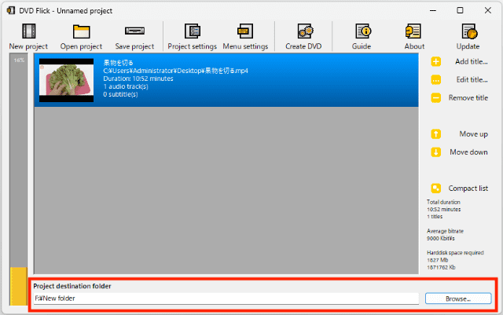
Task: Click the '1871762 Kb' value
Action: click(x=441, y=267)
